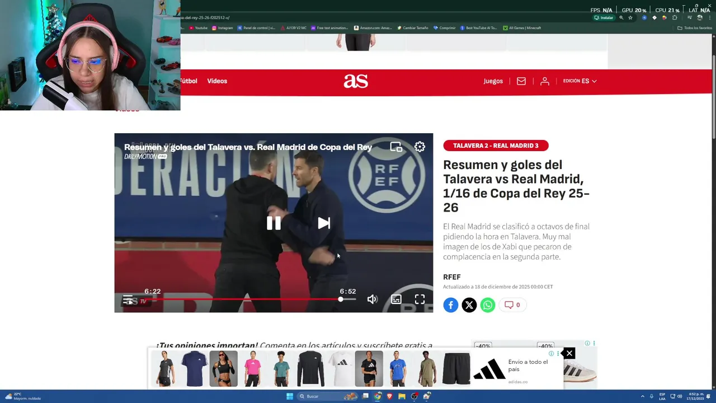The image size is (716, 403).
Task: Enter video fullscreen mode
Action: pos(420,299)
